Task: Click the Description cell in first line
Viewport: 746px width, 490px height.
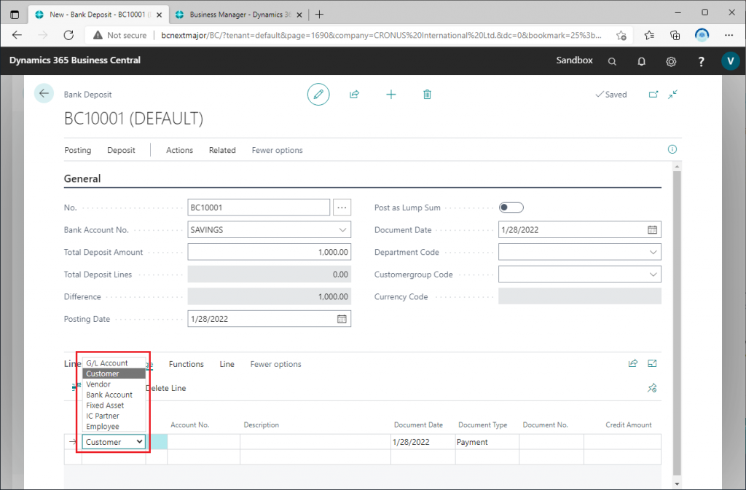Action: click(x=315, y=441)
